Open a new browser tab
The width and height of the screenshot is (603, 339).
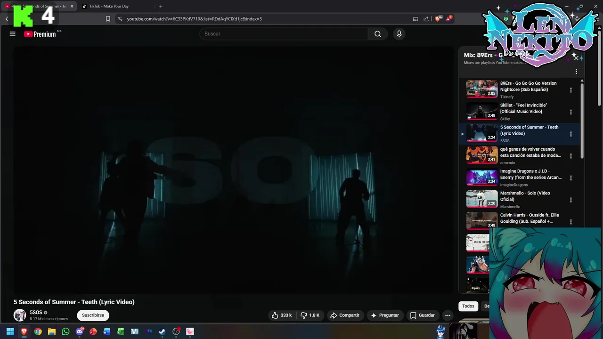161,6
